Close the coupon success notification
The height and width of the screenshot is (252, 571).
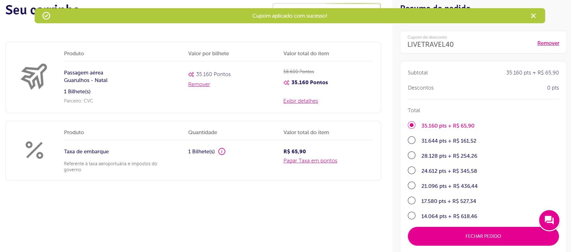533,16
